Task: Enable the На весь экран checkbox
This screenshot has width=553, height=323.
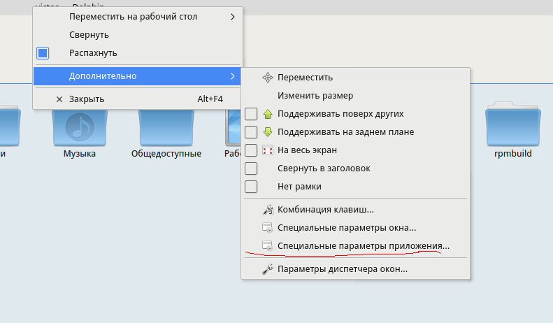Action: click(251, 150)
